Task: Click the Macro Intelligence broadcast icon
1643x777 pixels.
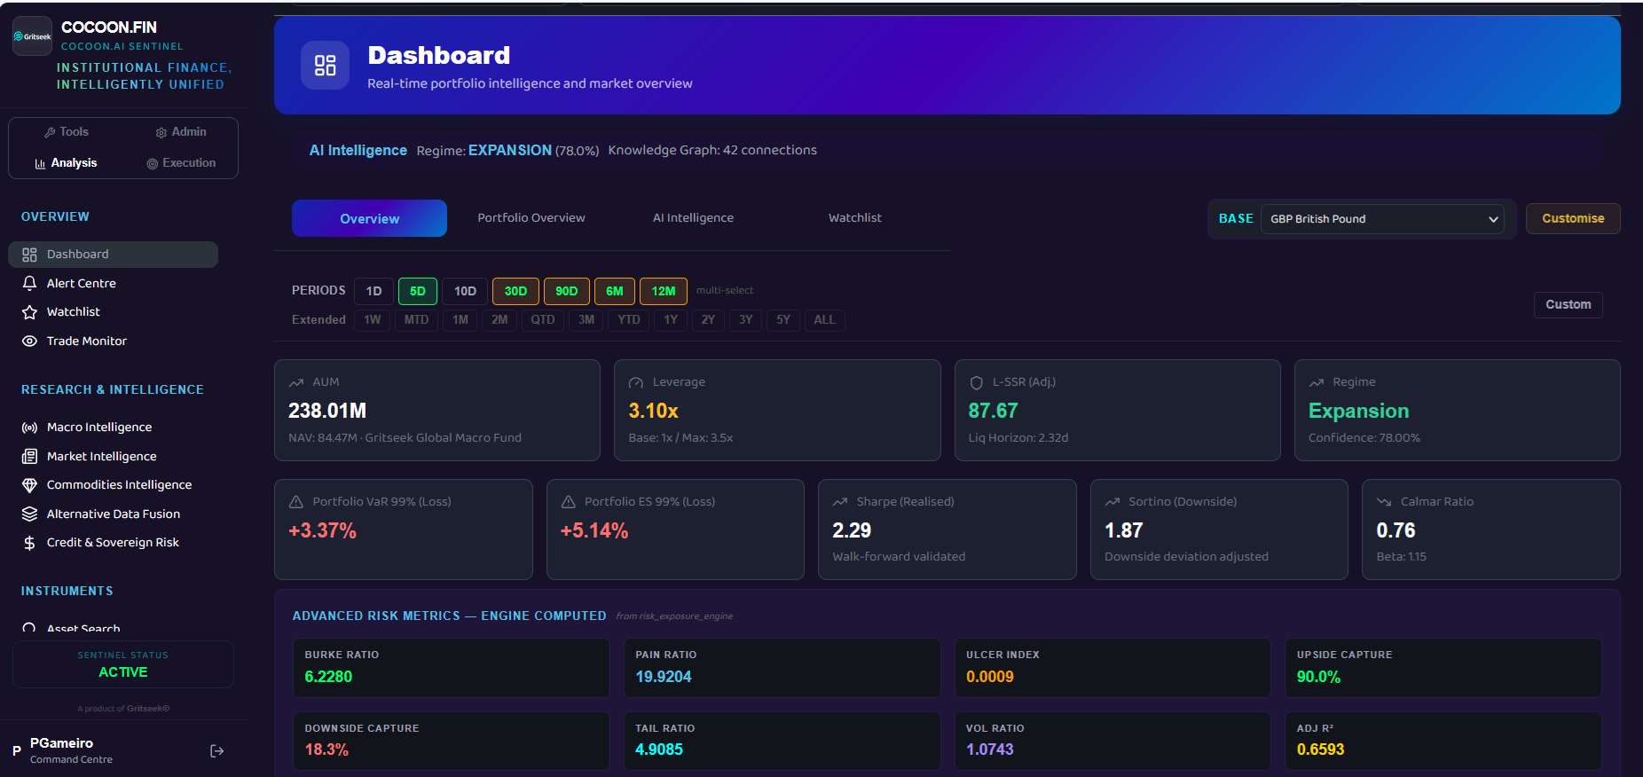Action: 29,428
